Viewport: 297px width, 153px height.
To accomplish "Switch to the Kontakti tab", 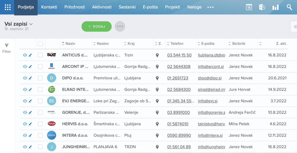I will [x=49, y=7].
